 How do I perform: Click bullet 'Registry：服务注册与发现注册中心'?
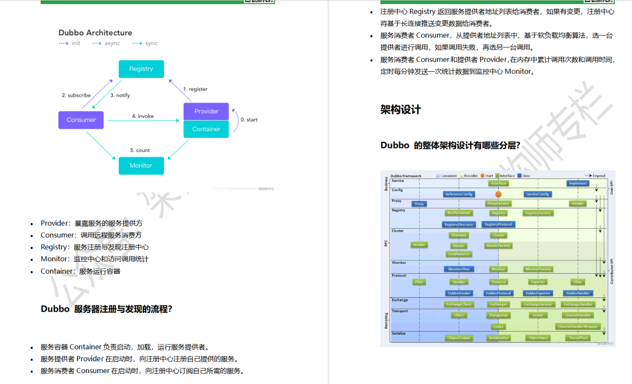[95, 247]
